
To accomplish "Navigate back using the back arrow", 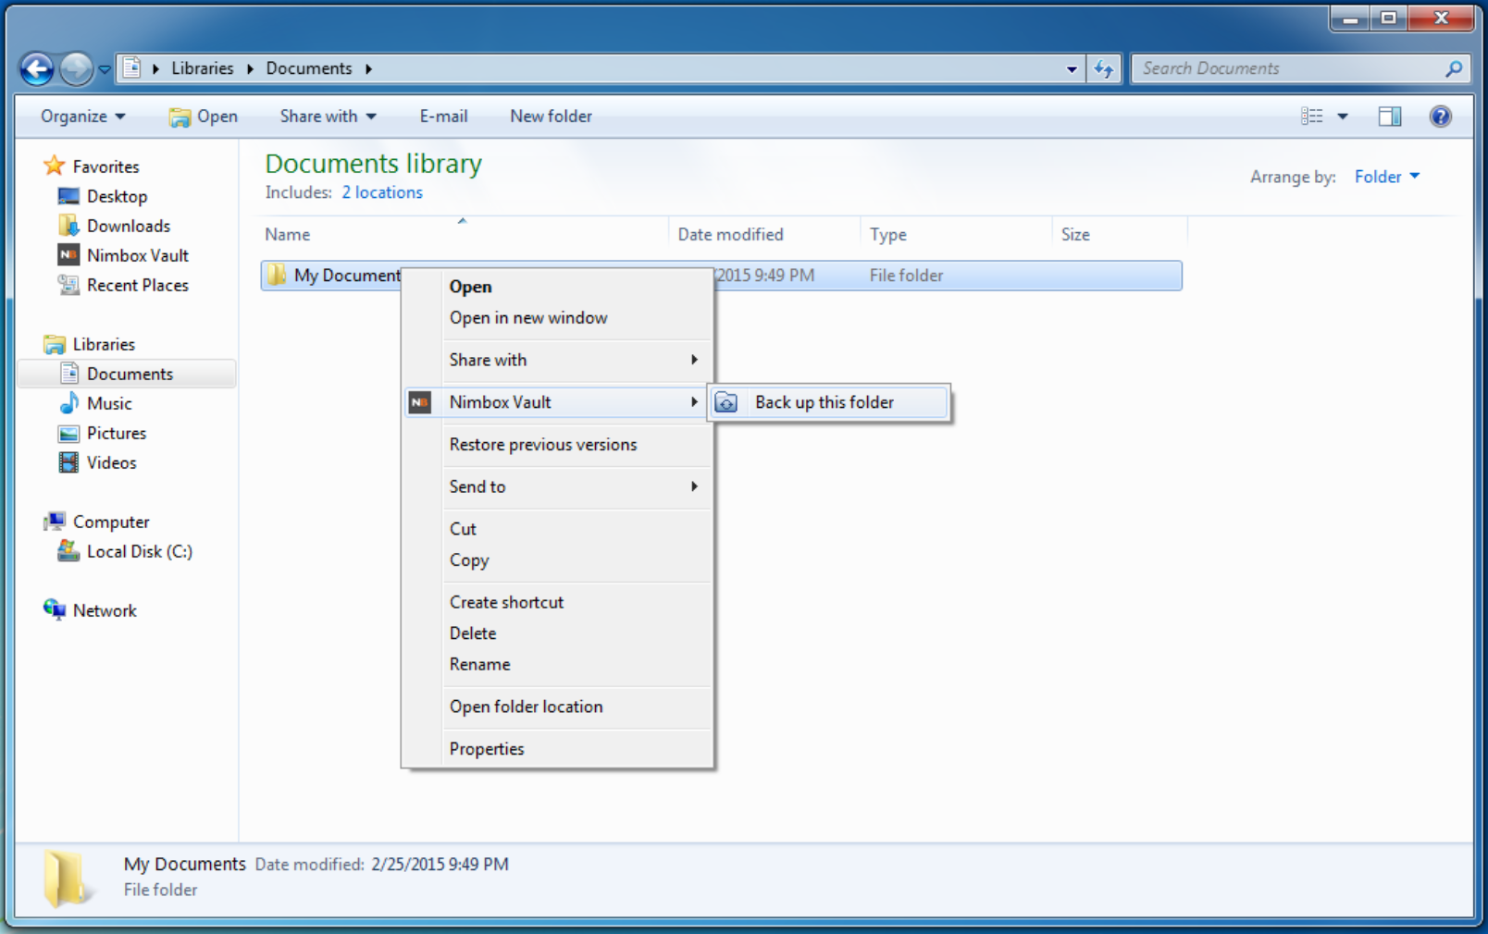I will click(x=36, y=68).
